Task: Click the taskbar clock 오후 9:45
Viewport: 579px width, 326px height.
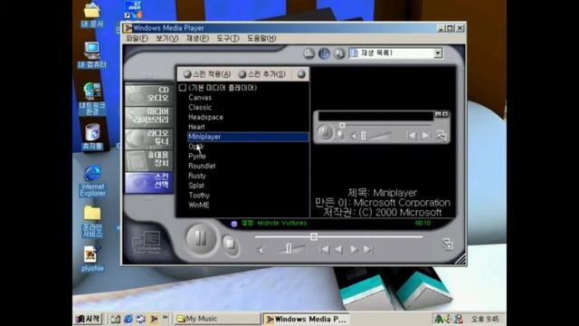Action: pos(485,319)
